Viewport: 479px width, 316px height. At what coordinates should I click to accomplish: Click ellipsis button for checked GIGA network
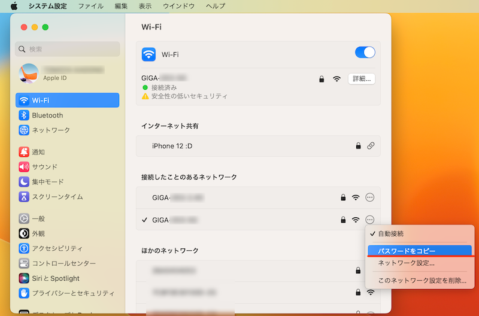pyautogui.click(x=369, y=220)
